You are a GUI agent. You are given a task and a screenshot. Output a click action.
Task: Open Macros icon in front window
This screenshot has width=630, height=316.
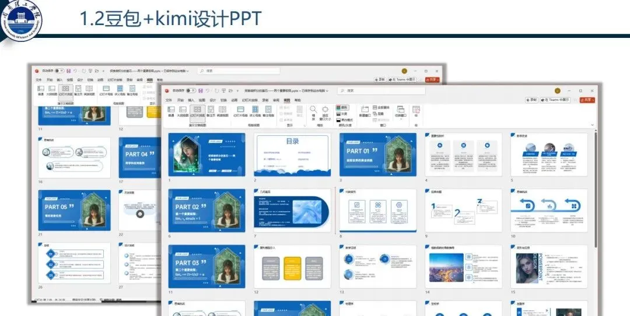click(x=416, y=110)
